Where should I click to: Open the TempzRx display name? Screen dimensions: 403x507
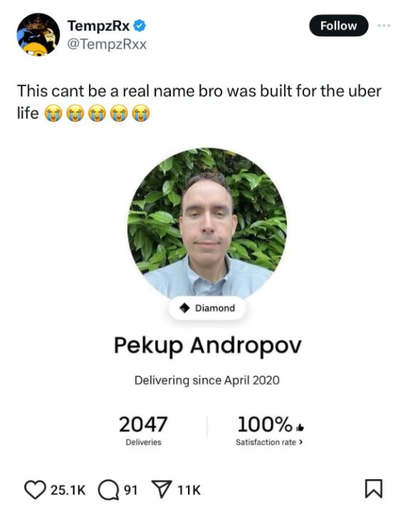98,26
